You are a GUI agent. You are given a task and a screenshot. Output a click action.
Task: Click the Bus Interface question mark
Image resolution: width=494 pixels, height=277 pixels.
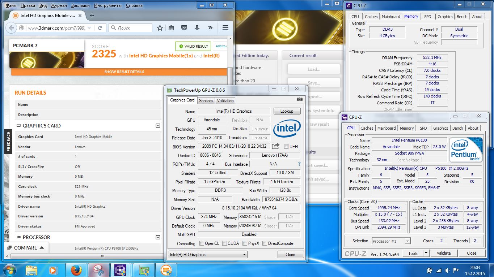299,164
